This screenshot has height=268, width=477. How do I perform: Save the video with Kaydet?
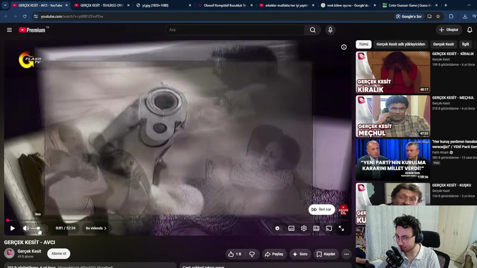[326, 254]
